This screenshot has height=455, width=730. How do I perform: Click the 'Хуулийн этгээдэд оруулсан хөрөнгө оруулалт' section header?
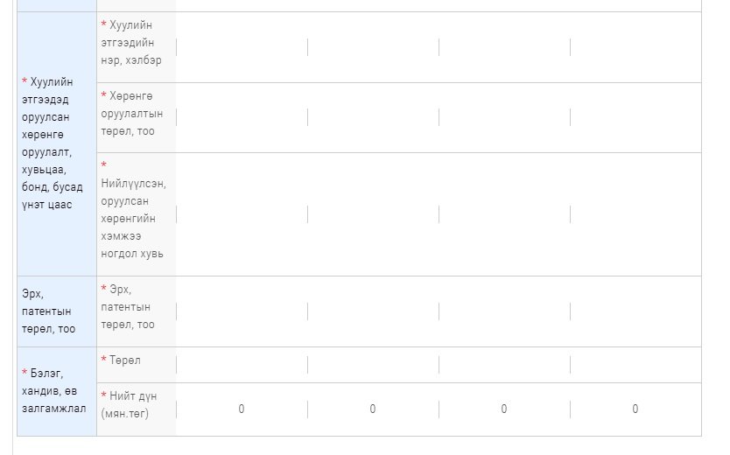click(56, 143)
